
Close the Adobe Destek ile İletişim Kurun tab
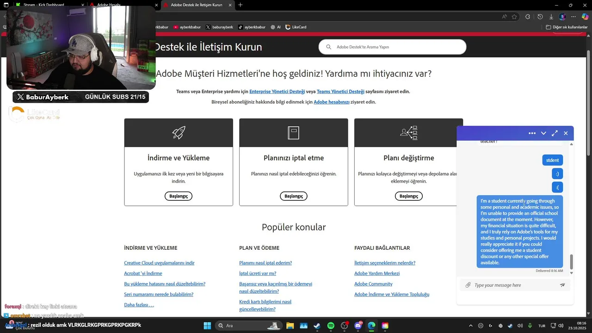tap(230, 5)
